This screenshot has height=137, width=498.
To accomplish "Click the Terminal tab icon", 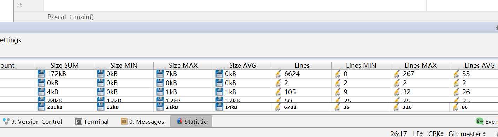I will coord(79,122).
